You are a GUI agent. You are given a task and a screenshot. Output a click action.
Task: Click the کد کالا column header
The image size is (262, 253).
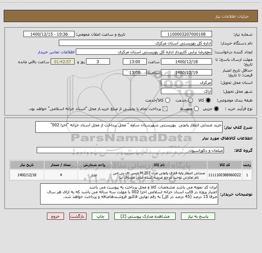225,165
